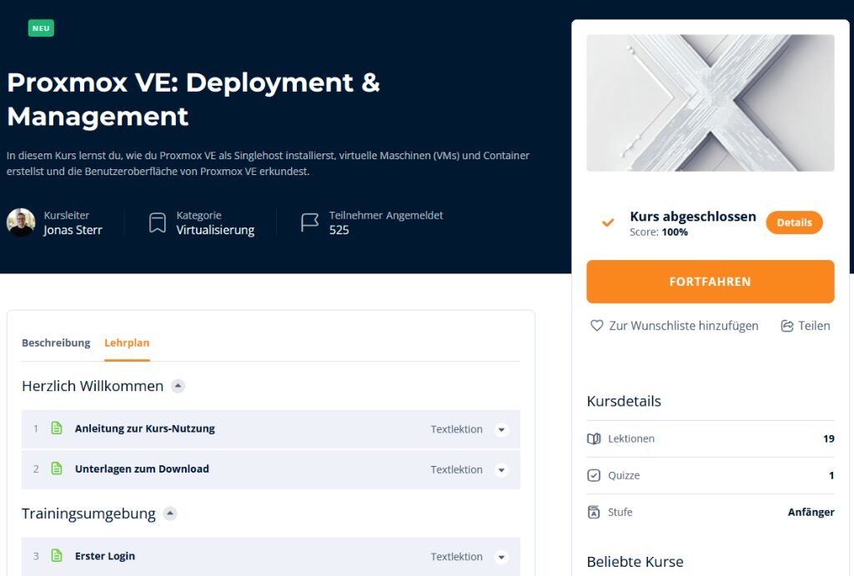Click the Kurs abgeschlossen status text

[693, 217]
